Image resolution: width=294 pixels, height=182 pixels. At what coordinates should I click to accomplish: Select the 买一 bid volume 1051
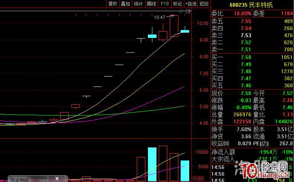pos(287,57)
